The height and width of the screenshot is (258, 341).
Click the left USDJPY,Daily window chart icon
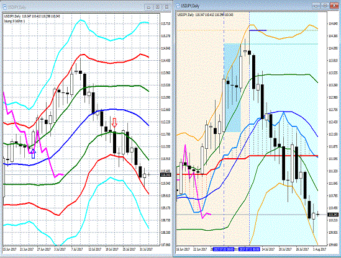click(x=4, y=7)
